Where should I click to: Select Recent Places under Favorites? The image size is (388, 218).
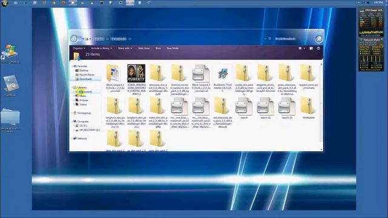(87, 74)
